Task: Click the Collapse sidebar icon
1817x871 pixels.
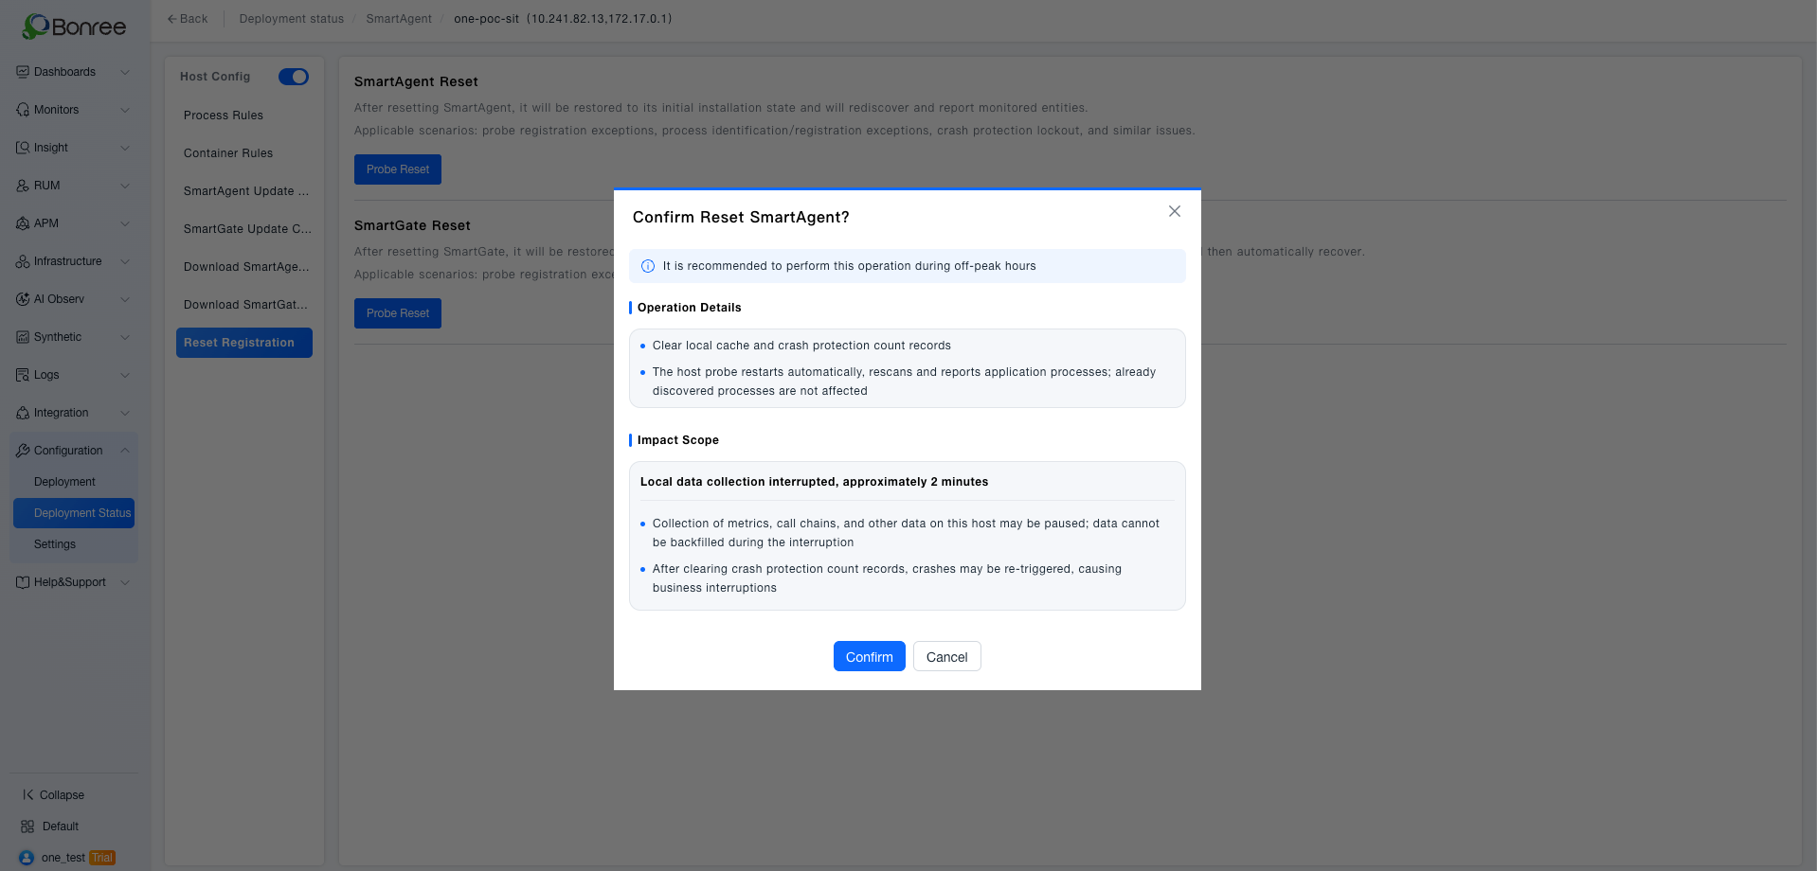Action: click(x=28, y=795)
